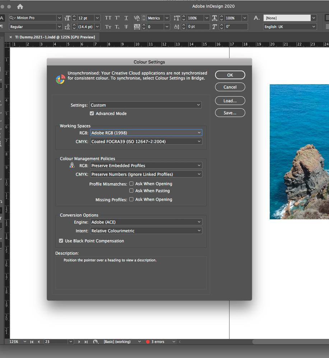Click the colour sync status icon in dialog
Screen dimensions: 329x358
(x=60, y=79)
